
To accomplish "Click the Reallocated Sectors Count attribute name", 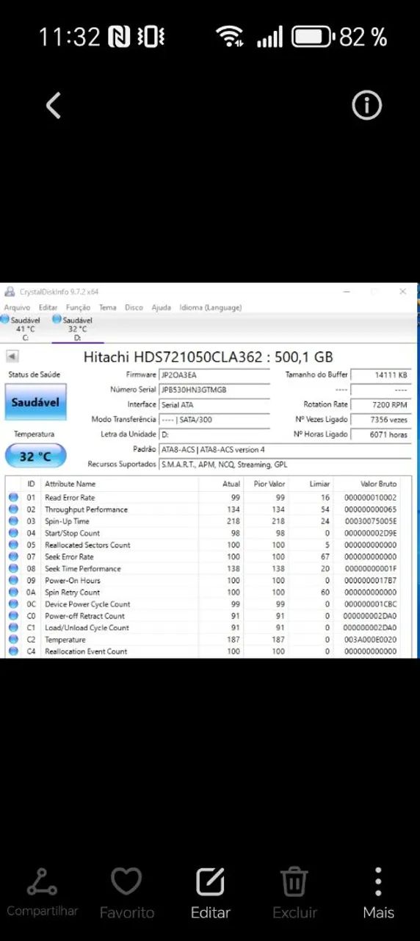I will [87, 545].
